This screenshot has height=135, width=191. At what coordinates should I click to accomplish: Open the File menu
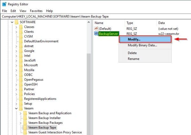(x=4, y=11)
